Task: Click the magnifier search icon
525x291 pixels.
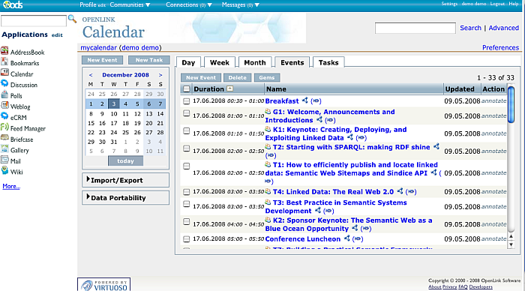Action: pyautogui.click(x=72, y=19)
